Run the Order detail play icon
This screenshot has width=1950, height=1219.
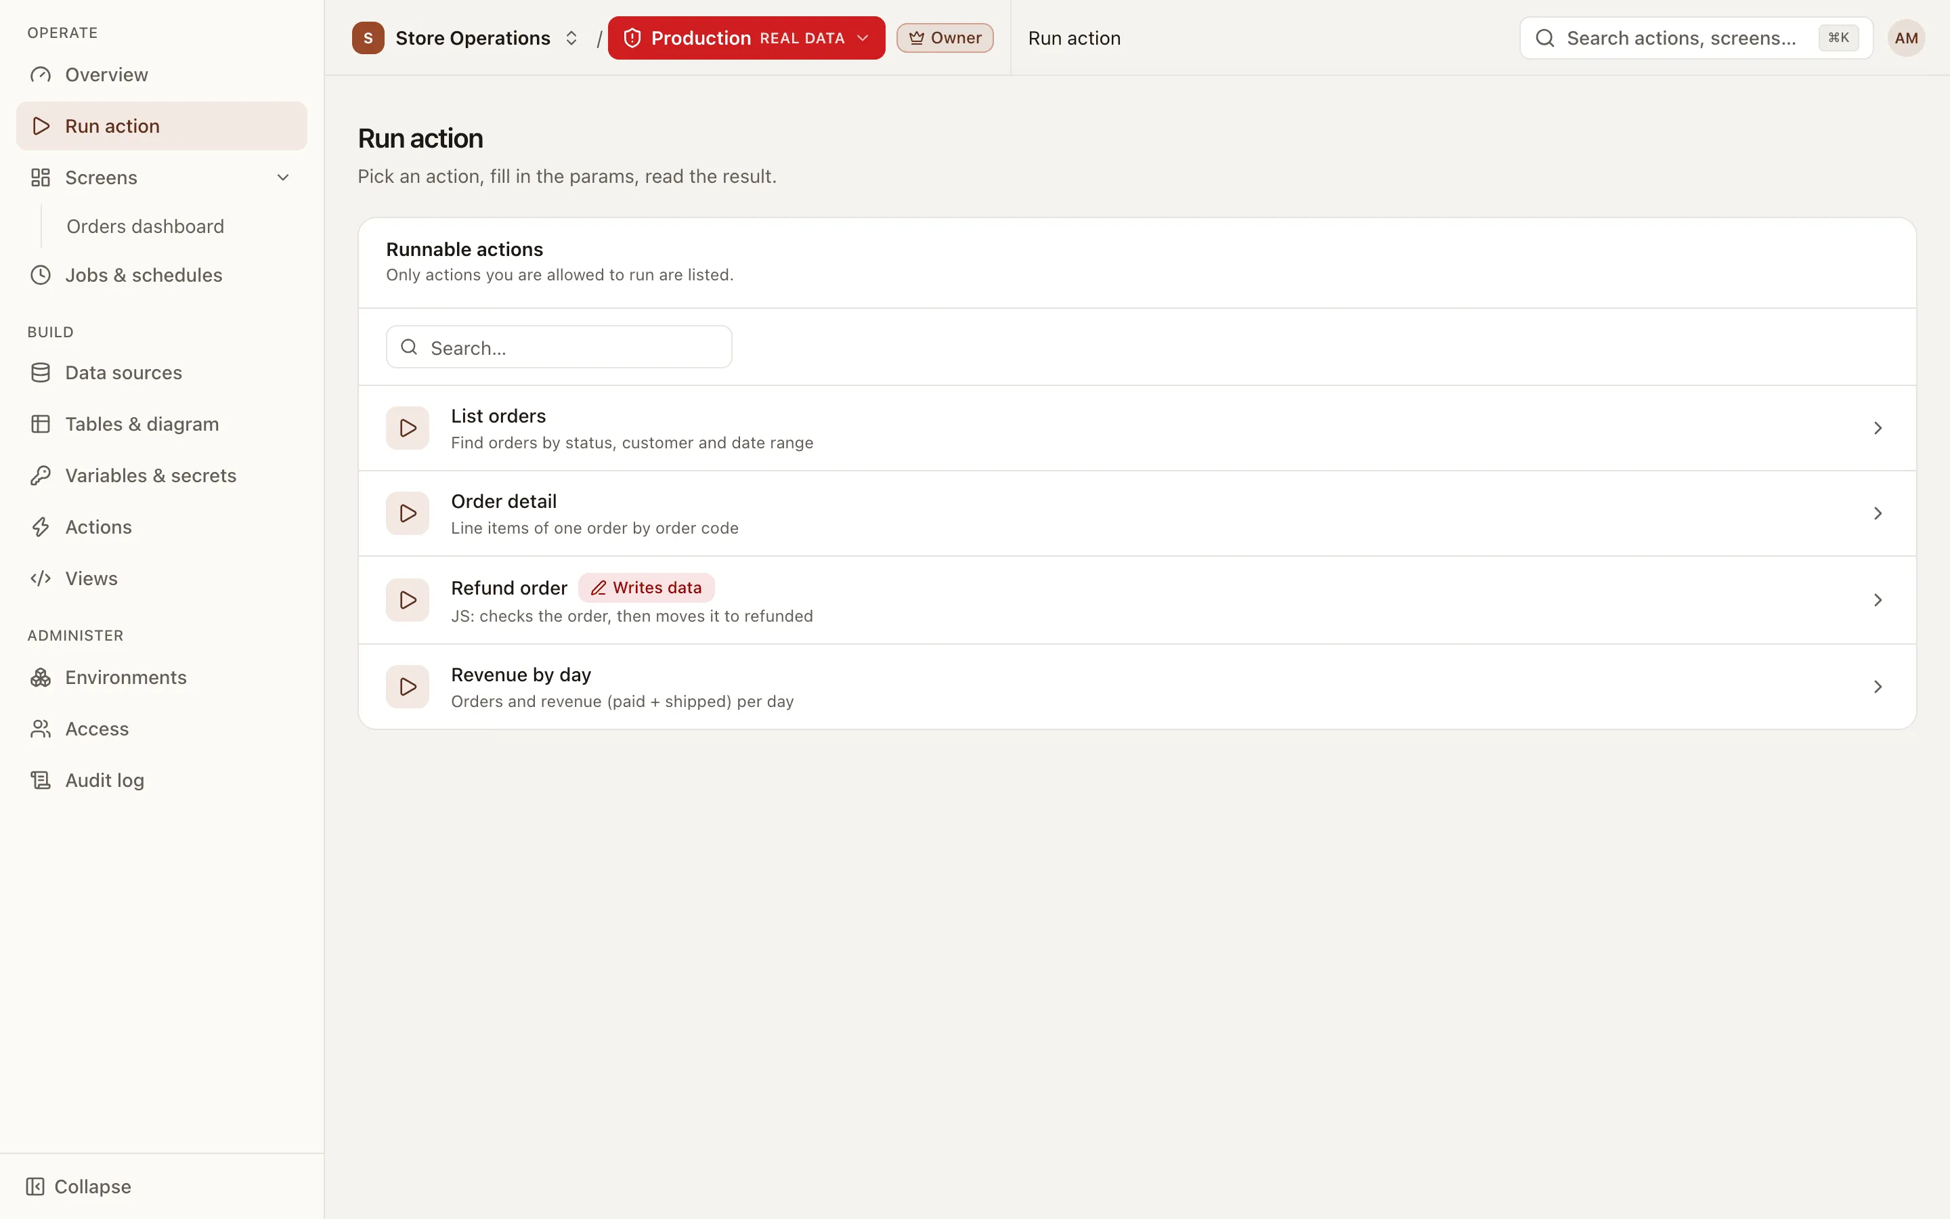point(408,513)
